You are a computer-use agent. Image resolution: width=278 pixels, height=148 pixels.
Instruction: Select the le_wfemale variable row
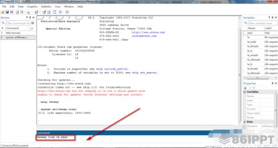(x=261, y=60)
